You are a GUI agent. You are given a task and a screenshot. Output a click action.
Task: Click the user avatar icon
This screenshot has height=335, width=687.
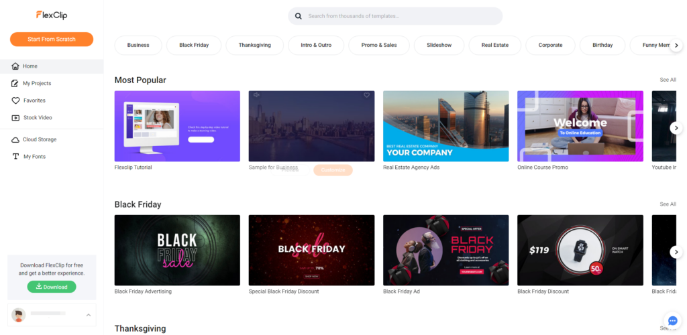(x=18, y=316)
